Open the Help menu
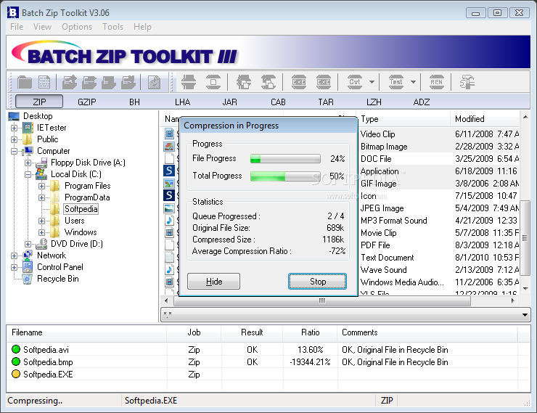 142,27
